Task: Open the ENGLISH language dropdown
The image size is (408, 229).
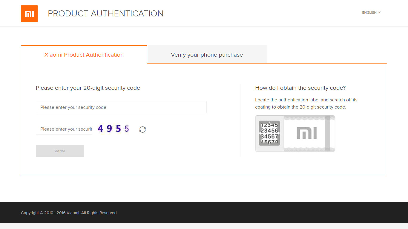Action: 371,13
